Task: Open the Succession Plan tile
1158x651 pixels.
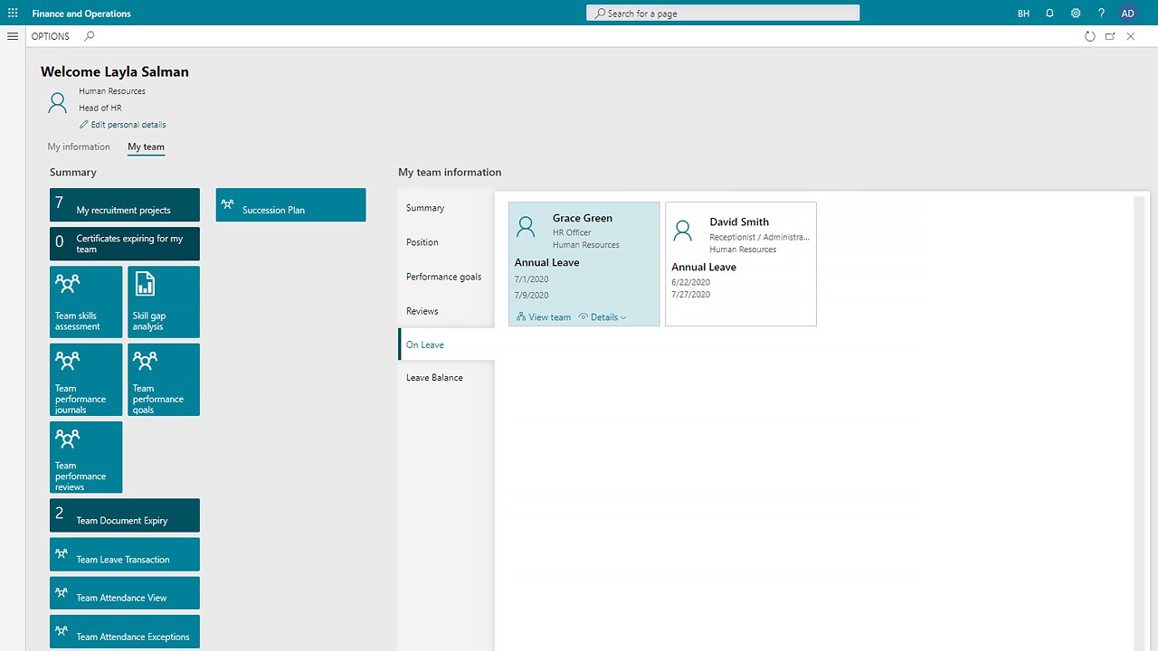Action: [290, 204]
